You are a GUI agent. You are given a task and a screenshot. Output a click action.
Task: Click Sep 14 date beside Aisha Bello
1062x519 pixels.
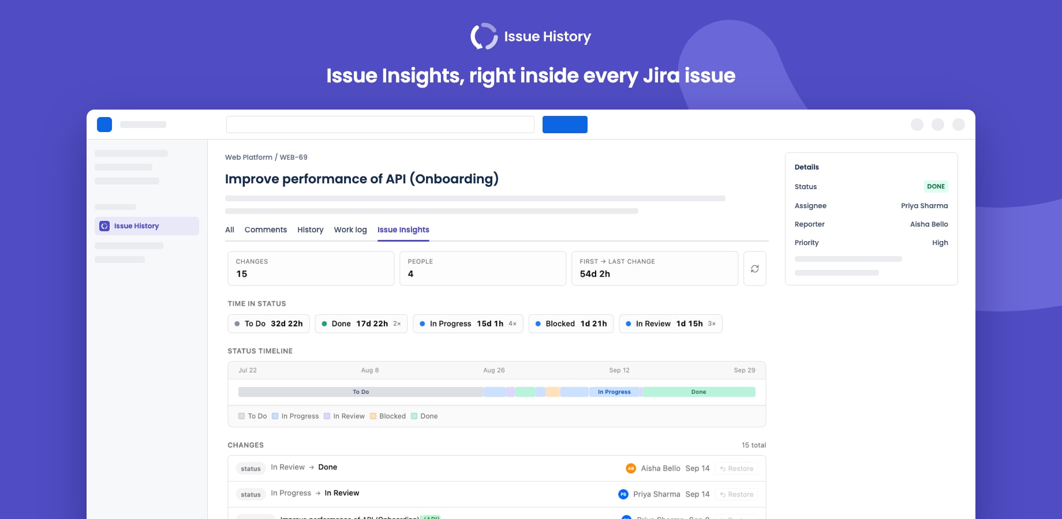697,468
